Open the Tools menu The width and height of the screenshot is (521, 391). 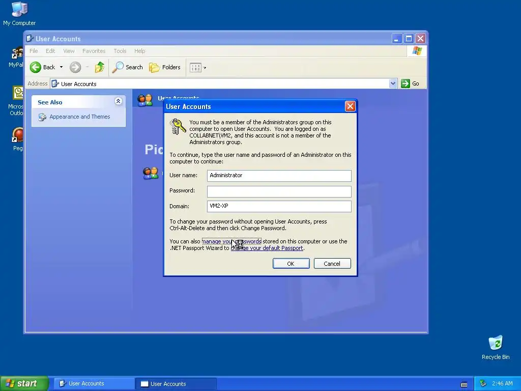(120, 51)
